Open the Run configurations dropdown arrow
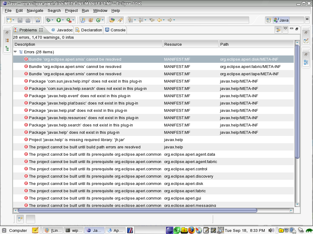 click(x=63, y=20)
